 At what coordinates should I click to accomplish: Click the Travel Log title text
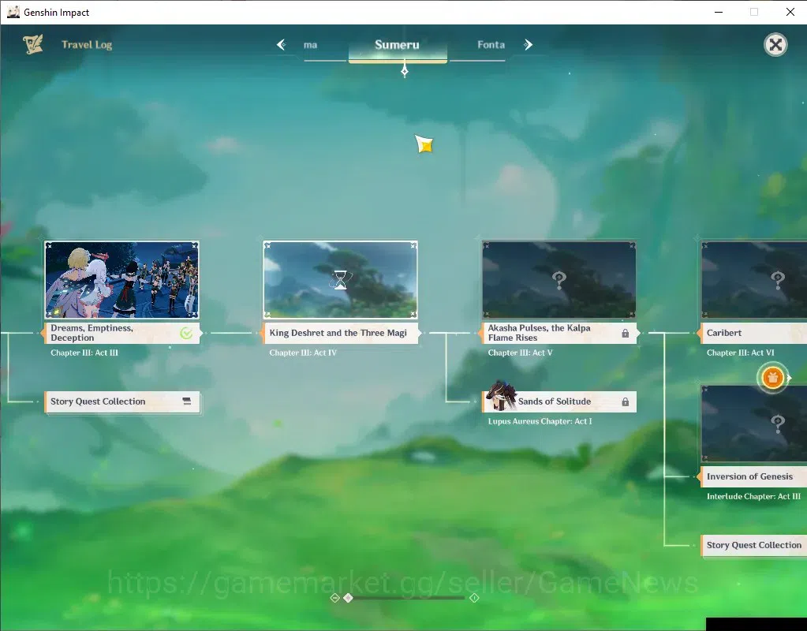pos(87,45)
